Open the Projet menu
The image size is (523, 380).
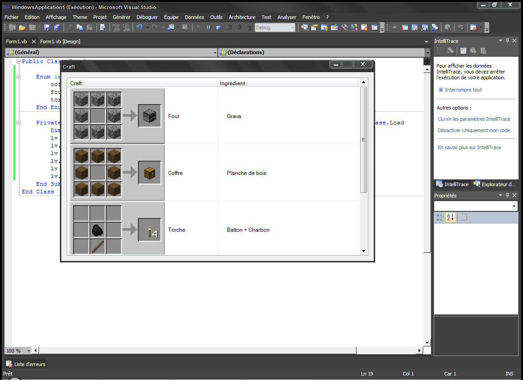click(100, 17)
